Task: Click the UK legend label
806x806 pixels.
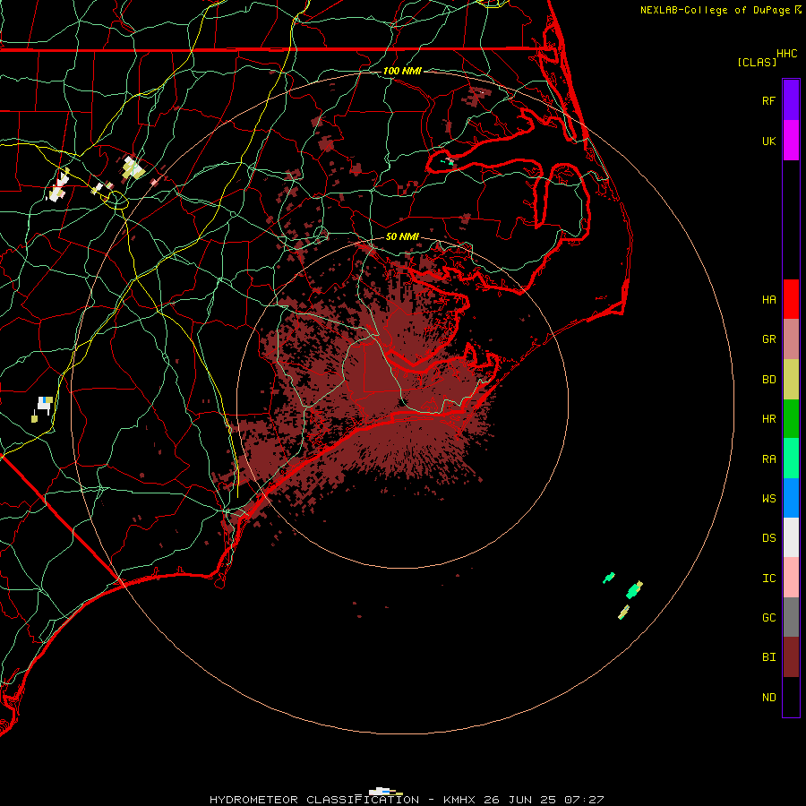Action: (768, 141)
